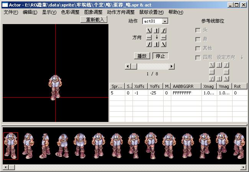Select the first sprite thumbnail outlined in red
The width and height of the screenshot is (249, 172).
point(11,146)
